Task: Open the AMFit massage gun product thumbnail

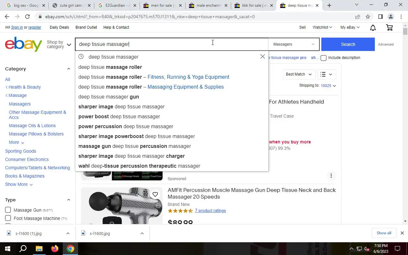Action: click(x=122, y=206)
